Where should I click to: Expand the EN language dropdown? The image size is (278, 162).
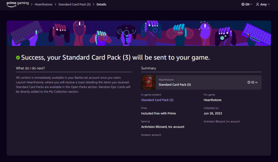click(x=247, y=4)
